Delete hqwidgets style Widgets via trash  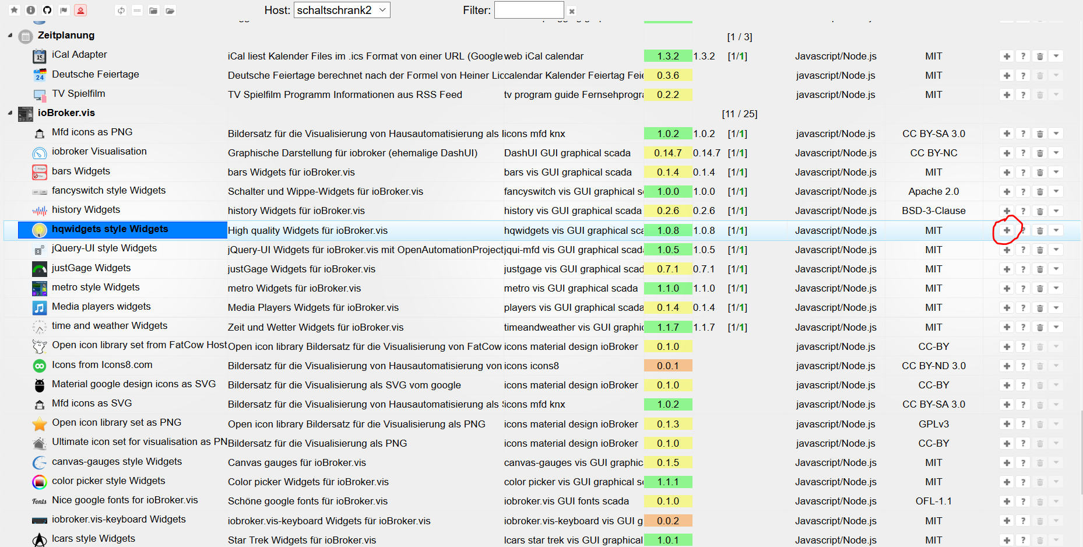click(x=1040, y=231)
